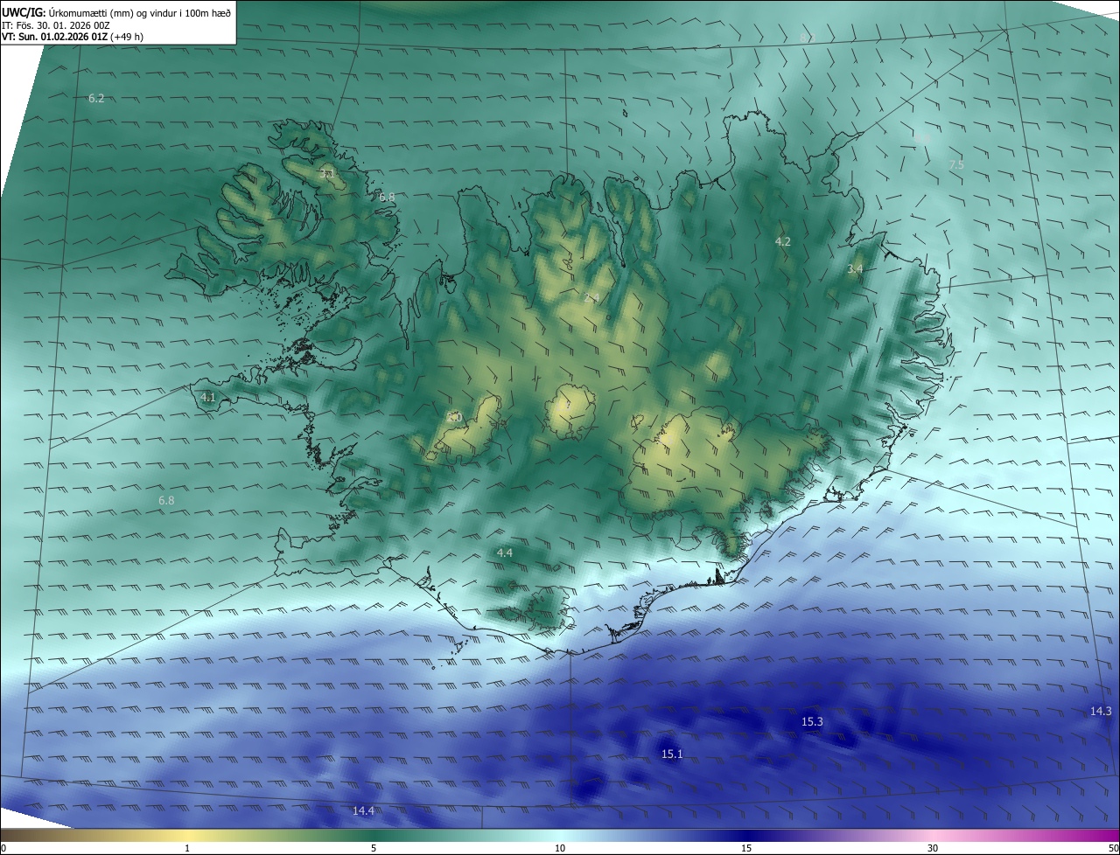This screenshot has width=1120, height=855.
Task: Click the 6.8 value just east of the Westfjords
Action: click(x=387, y=198)
